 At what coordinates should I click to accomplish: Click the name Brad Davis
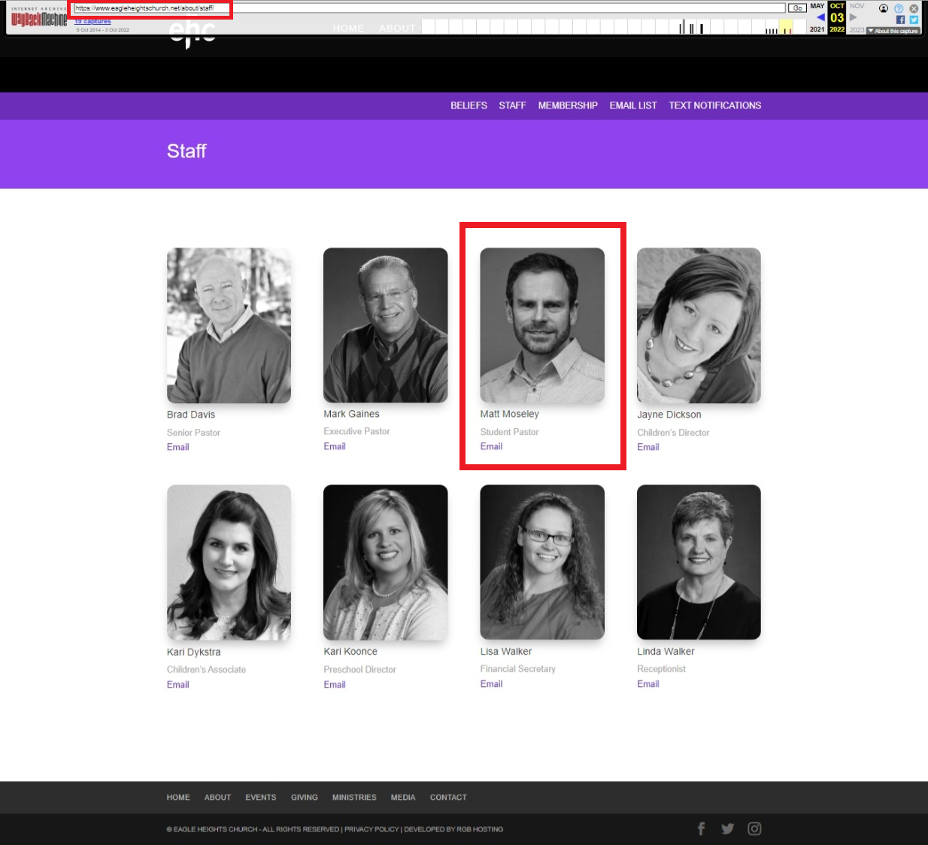191,415
